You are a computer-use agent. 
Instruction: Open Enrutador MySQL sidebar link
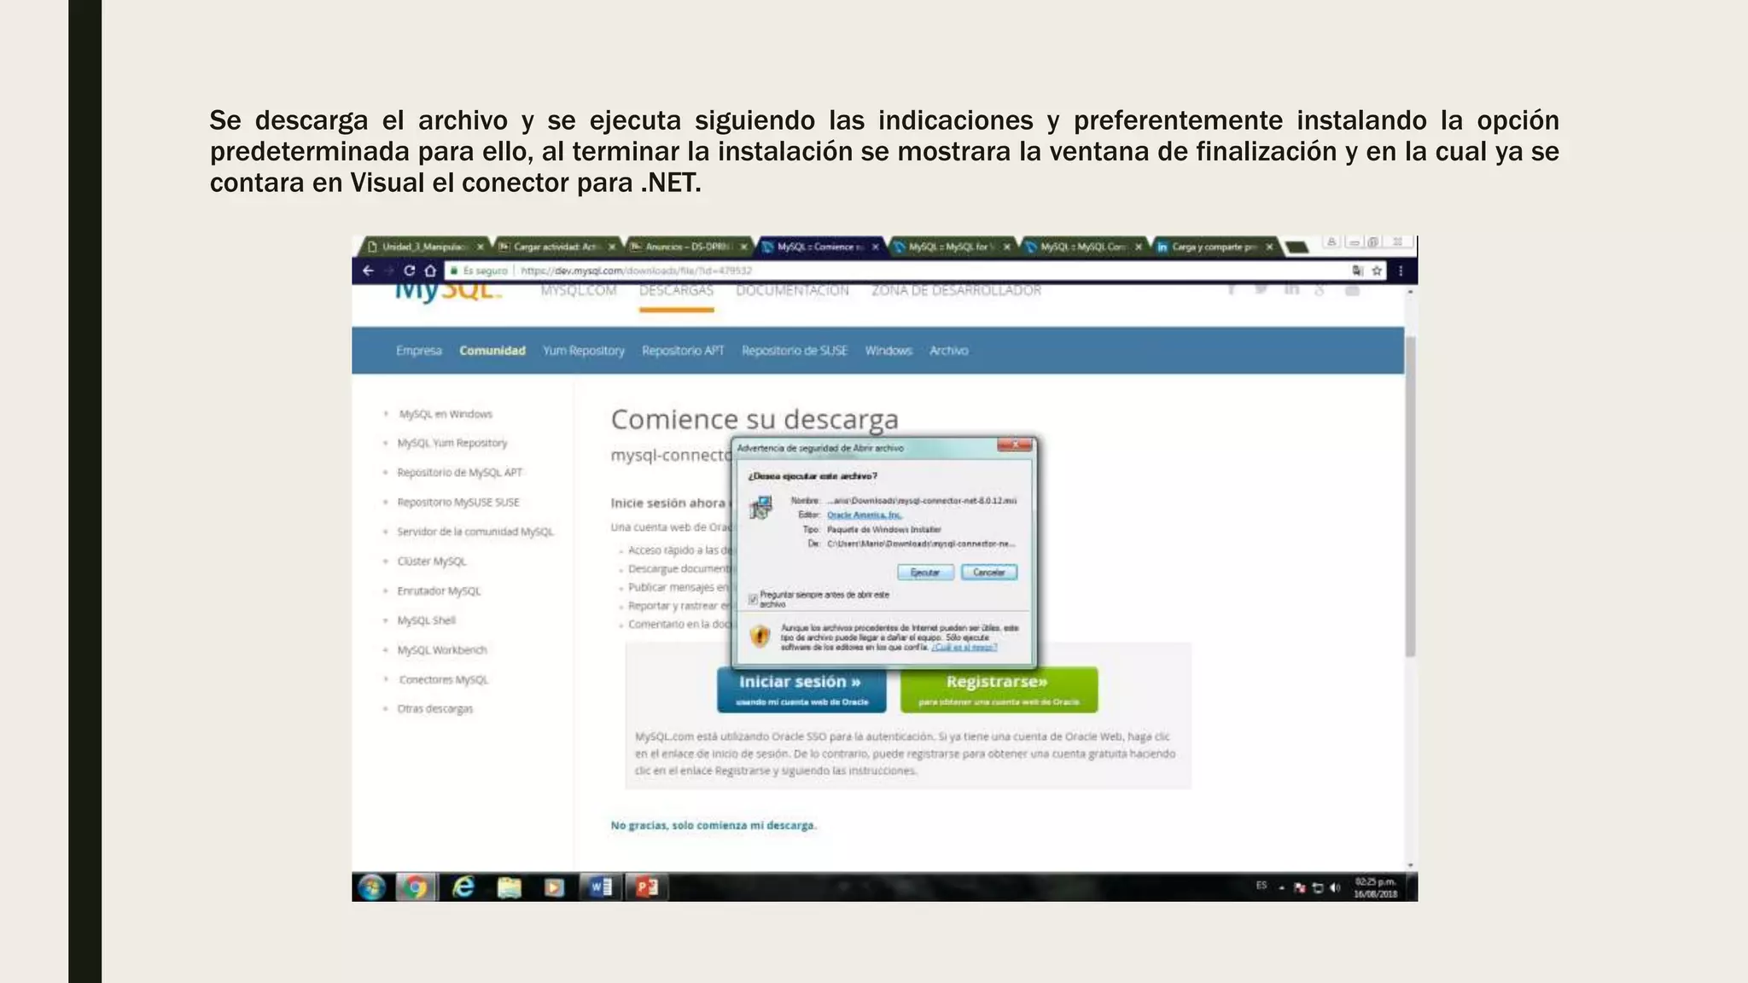pos(439,591)
